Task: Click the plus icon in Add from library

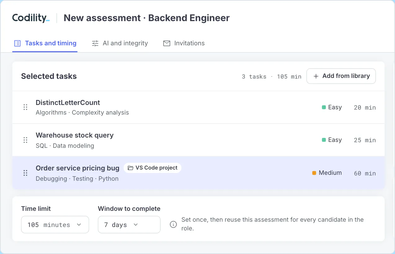Action: 316,76
